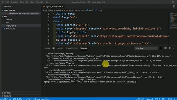The height and width of the screenshot is (100, 177).
Task: Change end of line sequence CRLF
Action: 163,99
